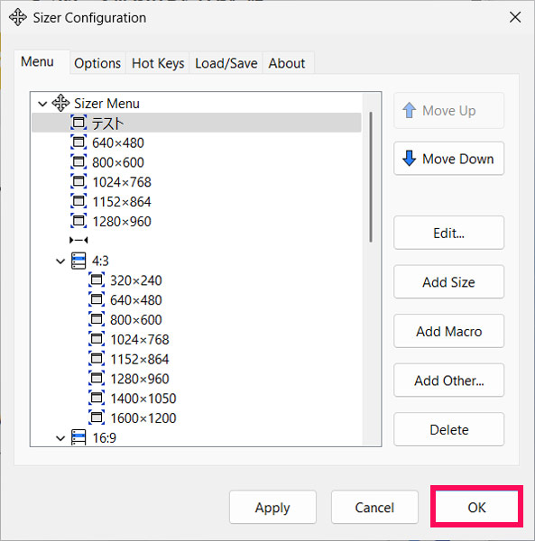Select the top-level 1152×864 label
The height and width of the screenshot is (541, 535).
[x=122, y=202]
